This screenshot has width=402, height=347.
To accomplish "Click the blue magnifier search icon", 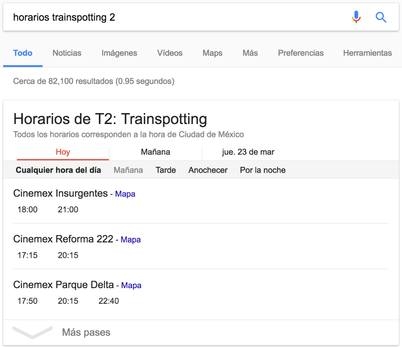I will 381,17.
